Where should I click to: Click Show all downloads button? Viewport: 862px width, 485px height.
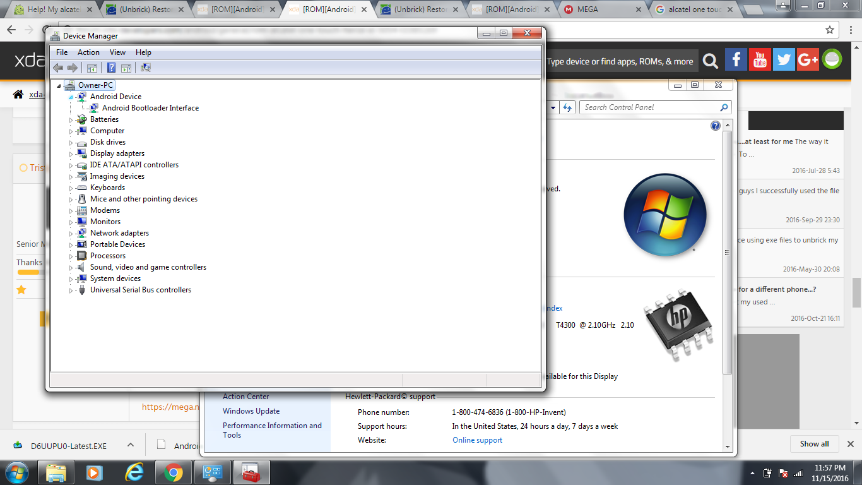pyautogui.click(x=814, y=444)
